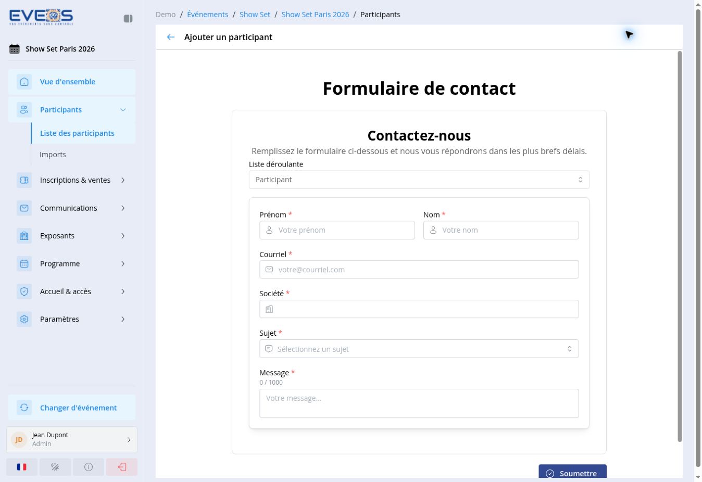
Task: Click the JD avatar circle
Action: (x=19, y=440)
